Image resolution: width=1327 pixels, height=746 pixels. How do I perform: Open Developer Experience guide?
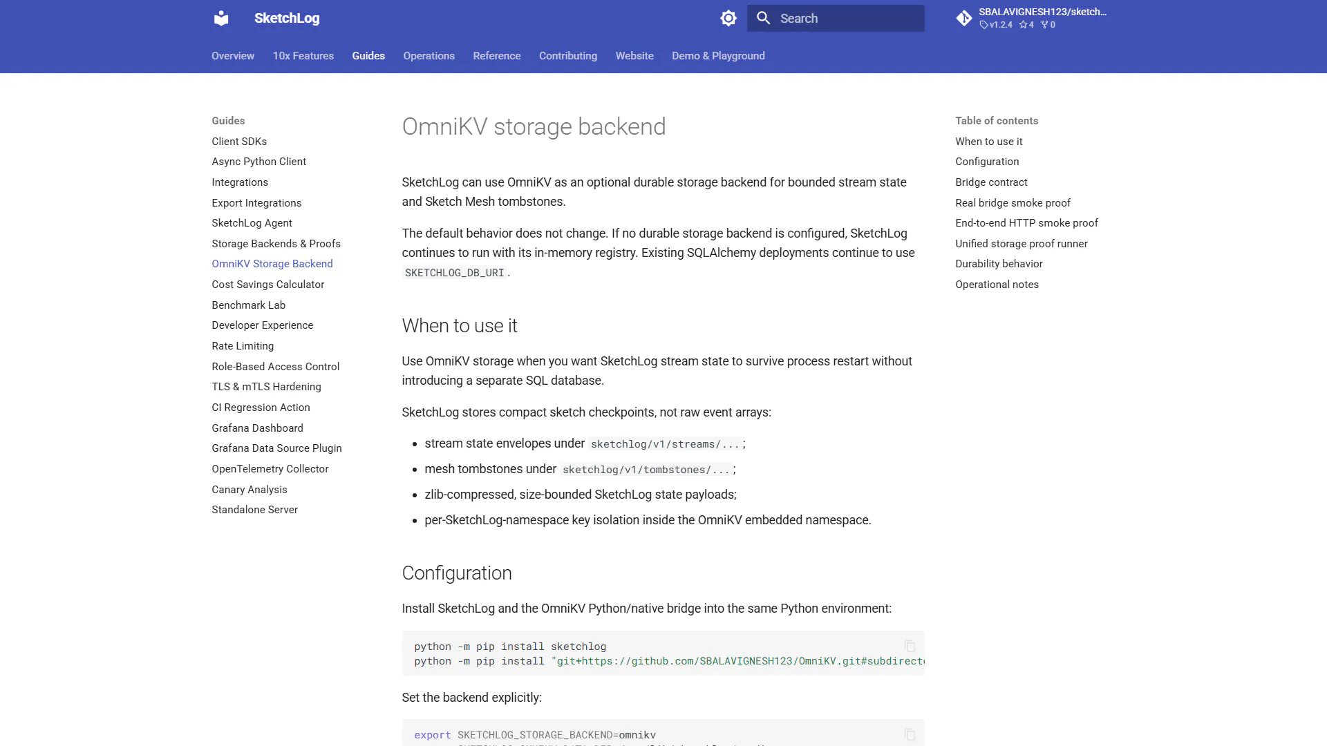[x=263, y=325]
